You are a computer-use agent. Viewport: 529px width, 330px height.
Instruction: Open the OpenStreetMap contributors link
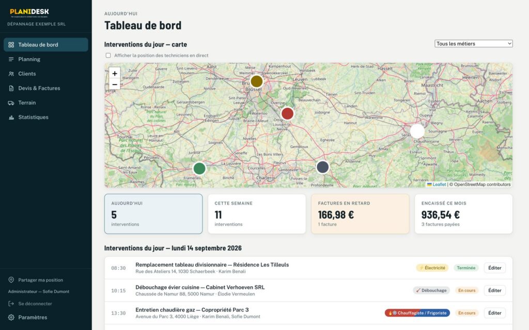point(482,185)
